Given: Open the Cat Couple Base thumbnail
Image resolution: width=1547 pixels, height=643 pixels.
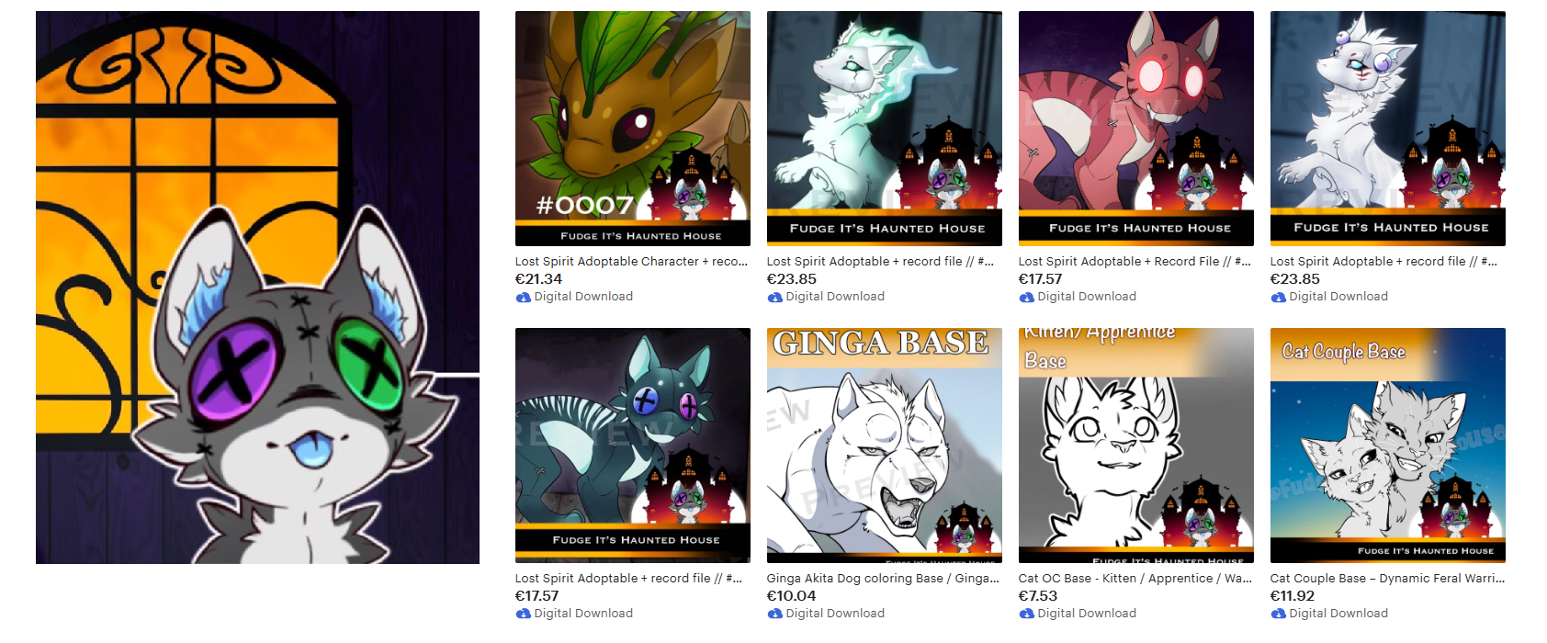Looking at the screenshot, I should coord(1388,446).
